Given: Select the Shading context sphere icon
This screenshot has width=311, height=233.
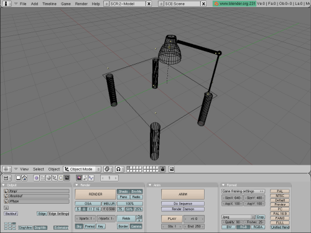Looking at the screenshot, I should click(x=49, y=178).
